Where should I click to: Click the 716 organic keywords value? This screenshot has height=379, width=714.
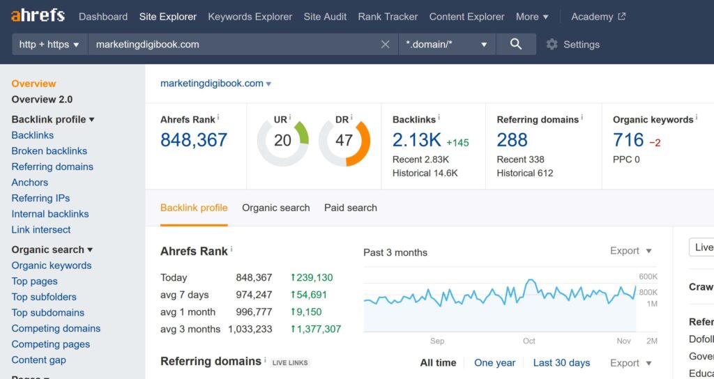point(628,140)
